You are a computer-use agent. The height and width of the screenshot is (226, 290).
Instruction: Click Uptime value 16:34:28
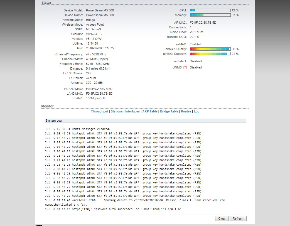click(92, 43)
